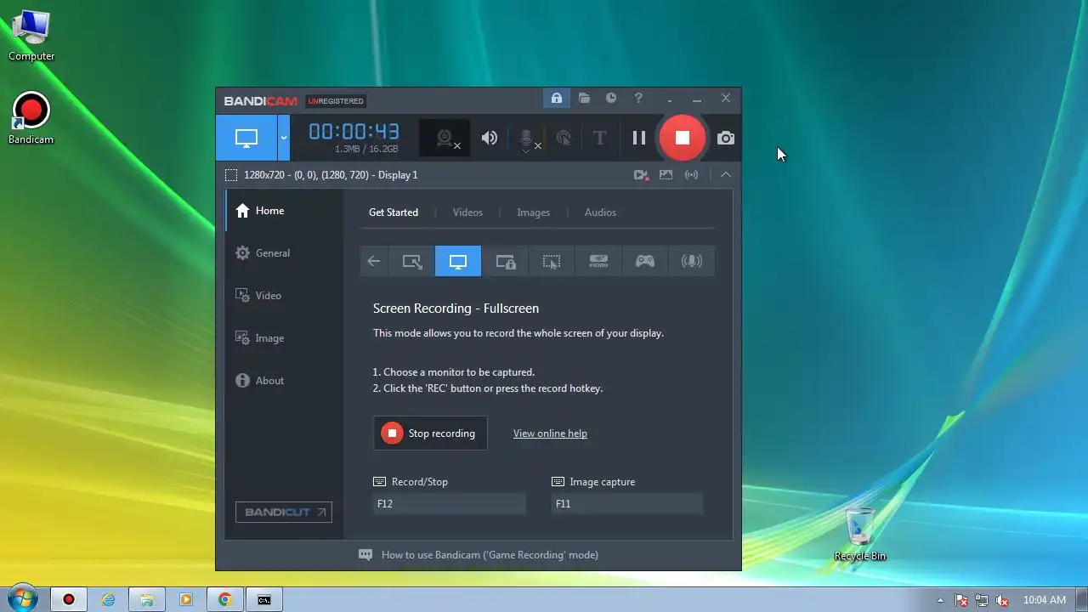Open the Windows Start orb

click(21, 599)
